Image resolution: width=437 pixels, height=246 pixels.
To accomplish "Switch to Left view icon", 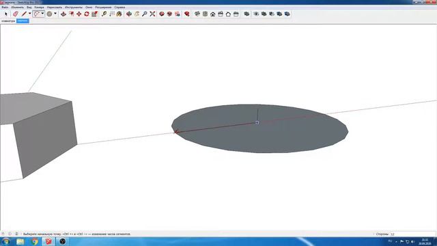I will [236, 14].
